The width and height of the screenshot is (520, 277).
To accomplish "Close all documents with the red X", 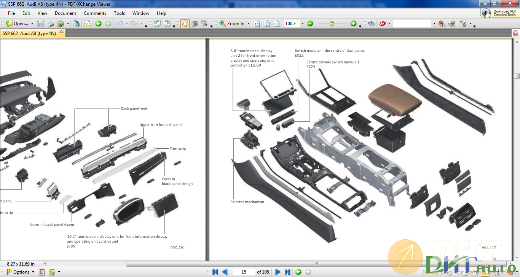I will pos(515,33).
